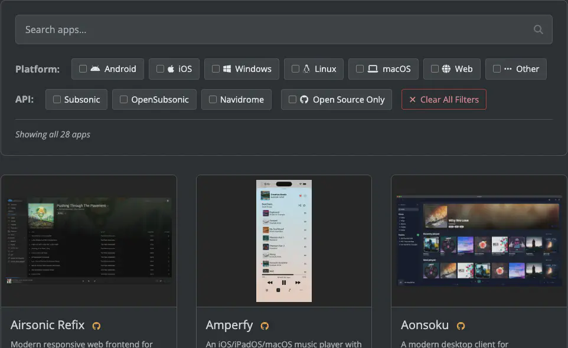Image resolution: width=568 pixels, height=348 pixels.
Task: Open the Airsonic Refix screenshot thumbnail
Action: click(x=89, y=241)
